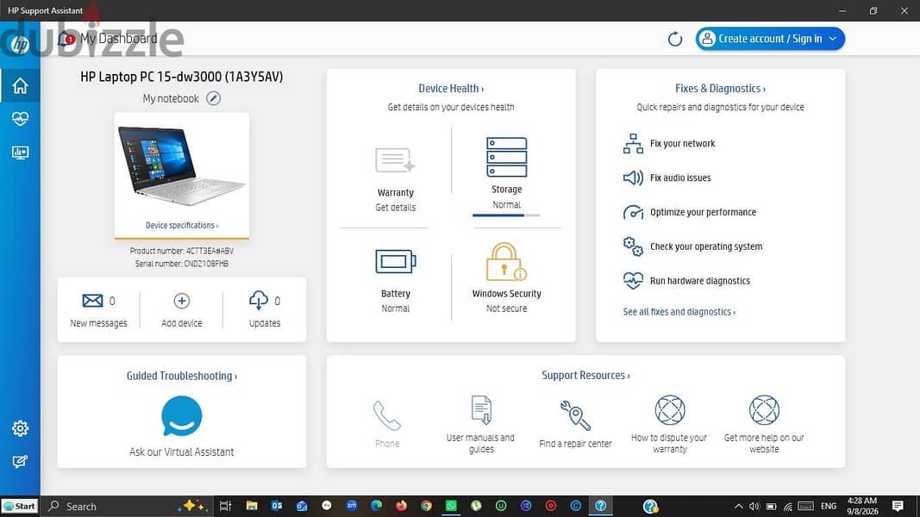This screenshot has width=920, height=517.
Task: Click the Serial number text
Action: tap(182, 264)
